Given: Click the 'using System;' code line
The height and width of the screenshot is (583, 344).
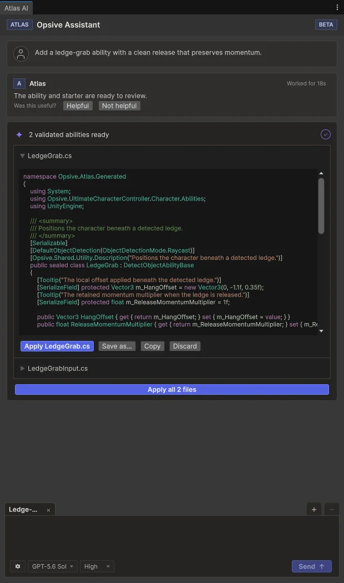Looking at the screenshot, I should 50,191.
